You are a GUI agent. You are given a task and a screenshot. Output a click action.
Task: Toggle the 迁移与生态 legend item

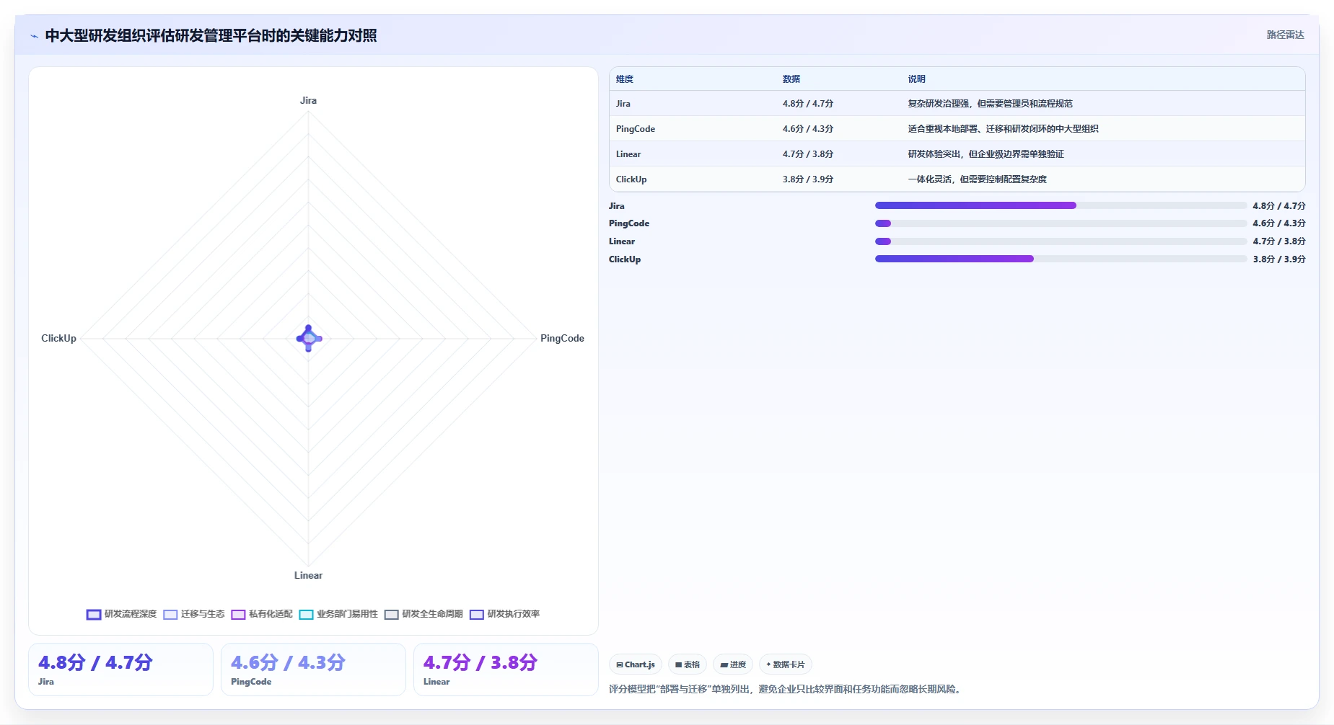click(194, 614)
